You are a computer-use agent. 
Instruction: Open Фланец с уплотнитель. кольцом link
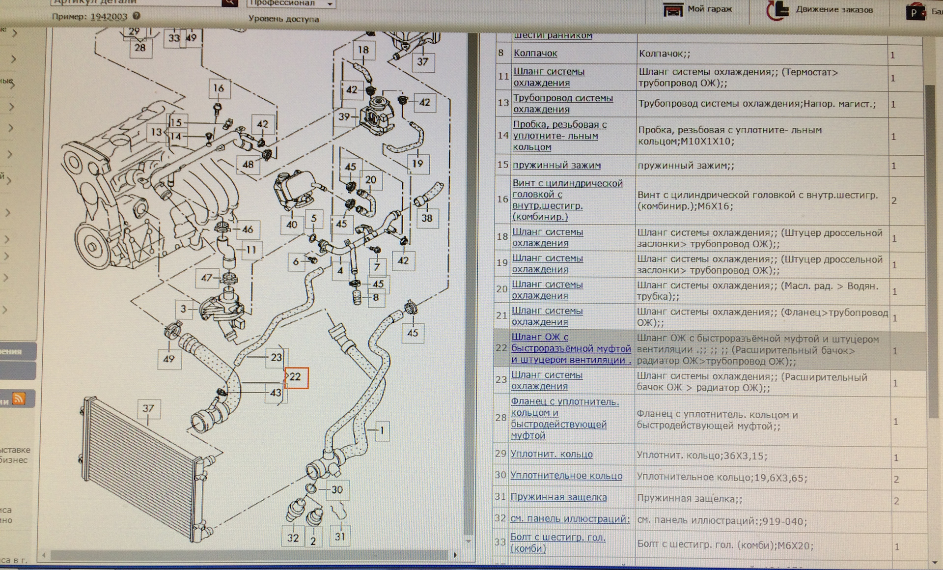click(x=565, y=419)
